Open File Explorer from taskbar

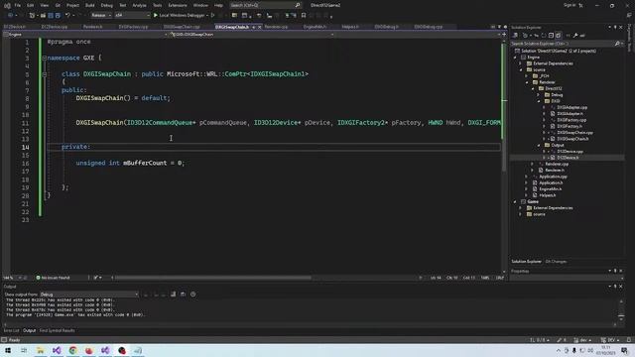(40, 350)
